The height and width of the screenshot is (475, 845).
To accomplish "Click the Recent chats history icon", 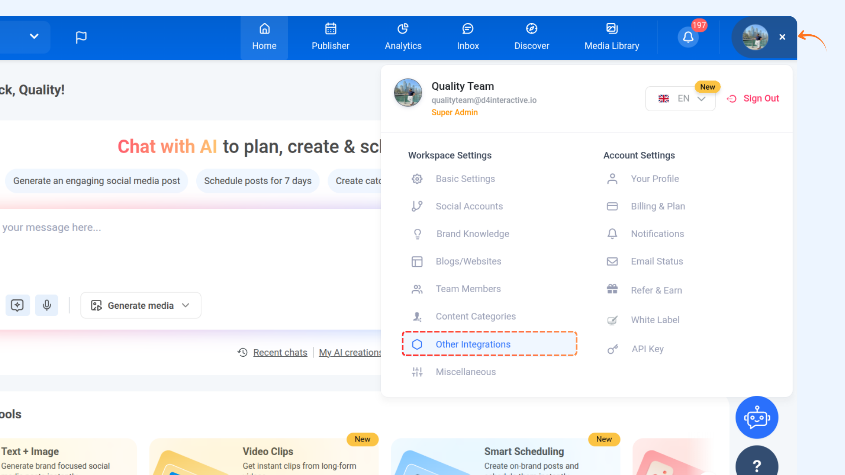I will point(242,352).
